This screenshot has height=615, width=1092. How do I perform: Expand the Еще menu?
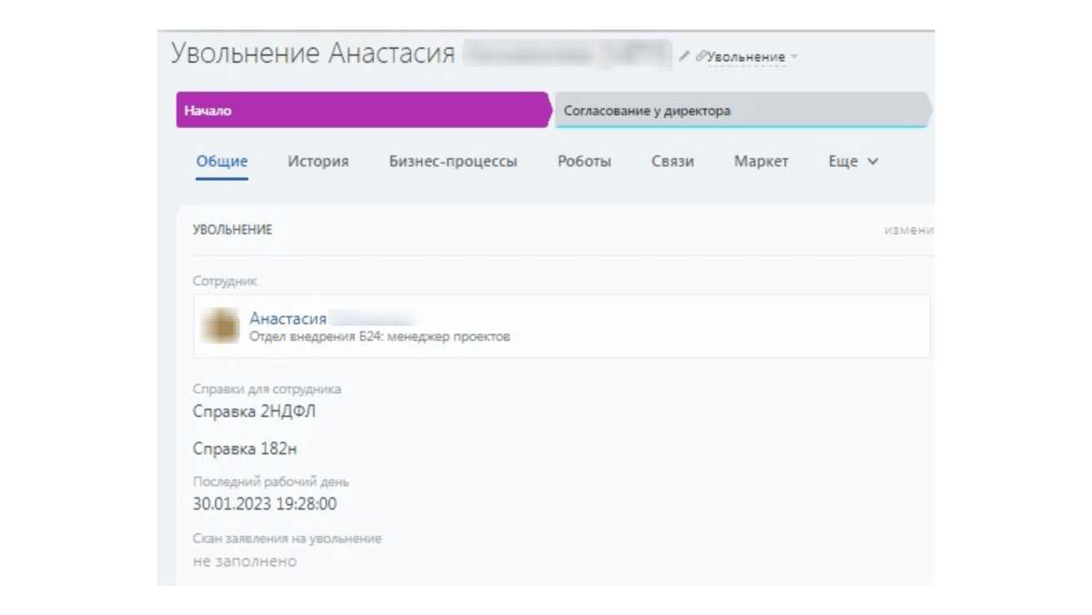click(x=853, y=161)
